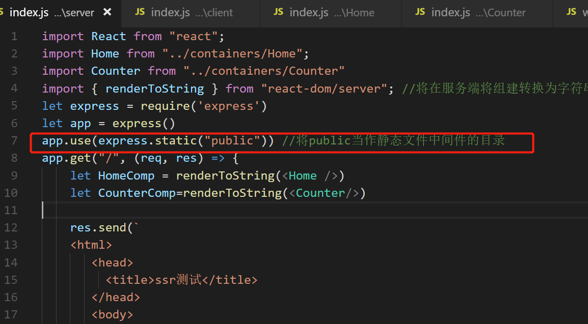
Task: Click the "react" string on line 1
Action: coord(193,36)
